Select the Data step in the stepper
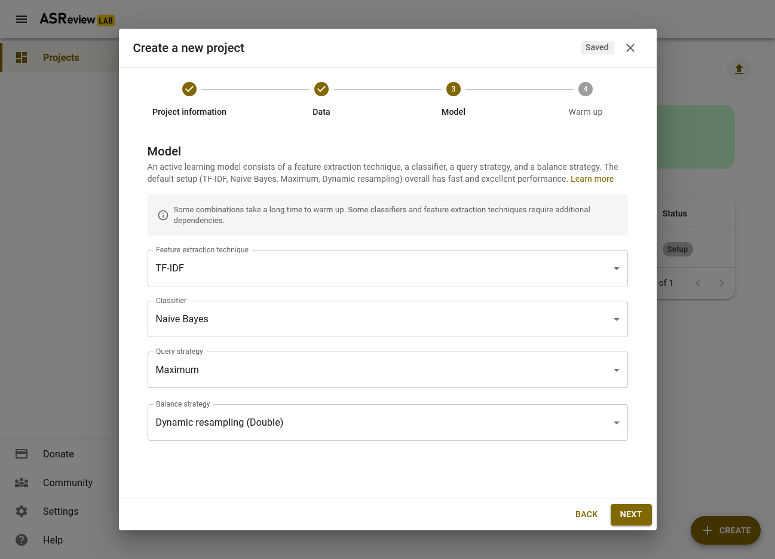The image size is (775, 559). 321,99
